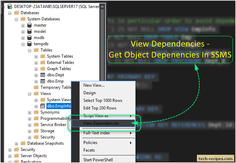Expand the msdb database node

pos(23,38)
